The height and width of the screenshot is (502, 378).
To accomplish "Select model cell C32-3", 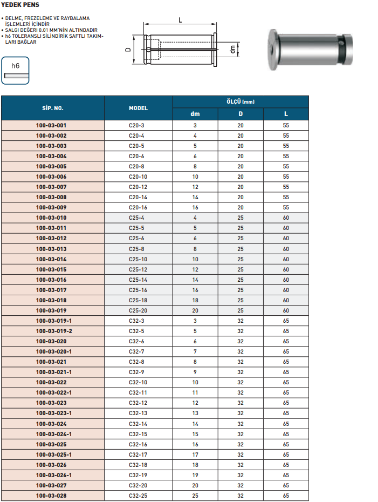I will tap(138, 321).
